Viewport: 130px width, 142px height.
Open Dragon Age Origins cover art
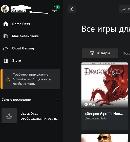105,85
